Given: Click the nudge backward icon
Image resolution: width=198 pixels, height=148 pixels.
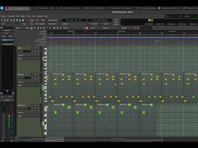Looking at the screenshot, I should click(x=135, y=28).
